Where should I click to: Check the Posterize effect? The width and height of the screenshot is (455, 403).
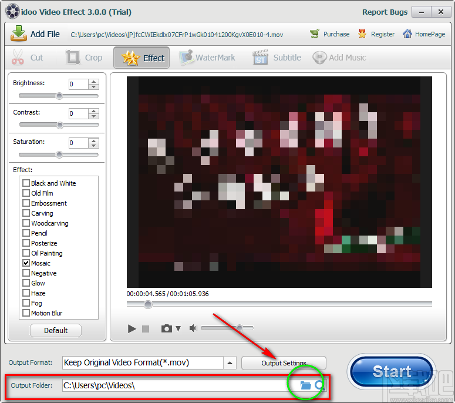26,243
